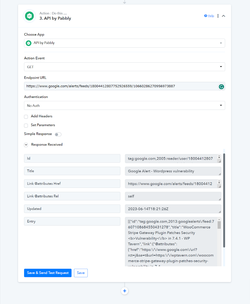This screenshot has height=304, width=250.
Task: Toggle the Simple Response switch
Action: [58, 134]
